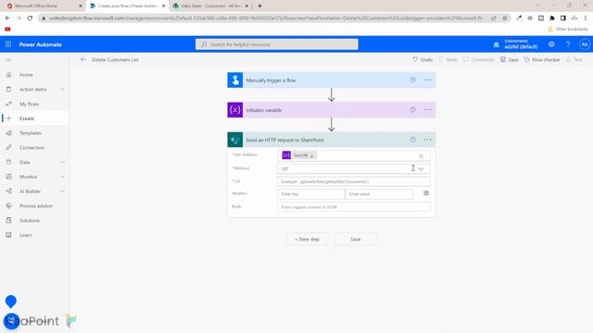The width and height of the screenshot is (593, 333).
Task: Expand Monitor section in sidebar
Action: click(x=62, y=177)
